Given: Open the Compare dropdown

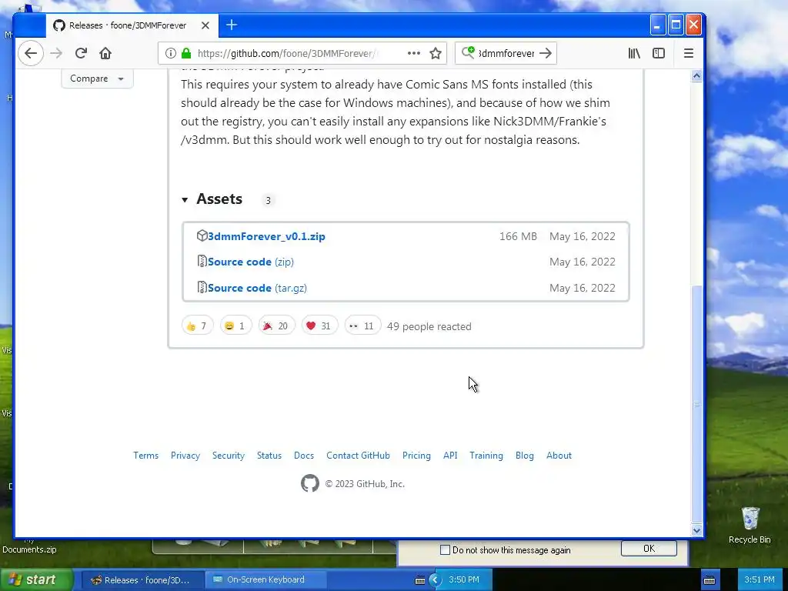Looking at the screenshot, I should [97, 78].
